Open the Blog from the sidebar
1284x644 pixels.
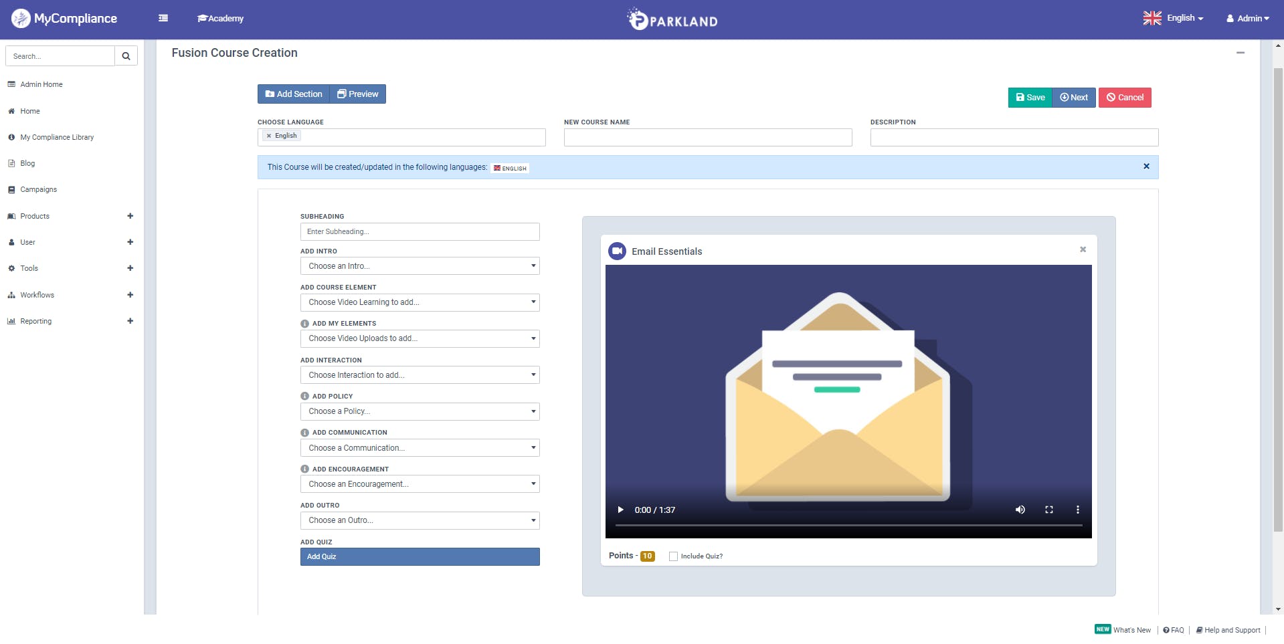point(27,163)
